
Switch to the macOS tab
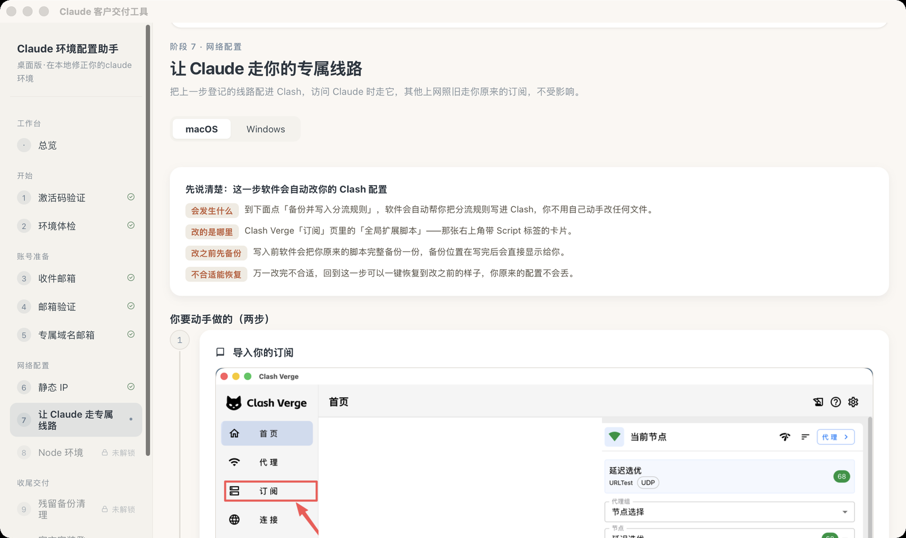tap(202, 129)
